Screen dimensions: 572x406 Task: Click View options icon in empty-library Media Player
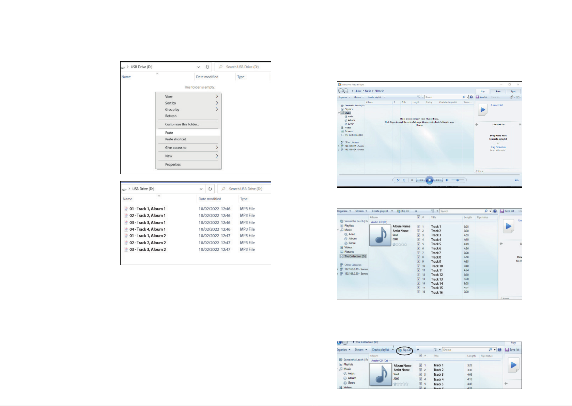point(419,97)
